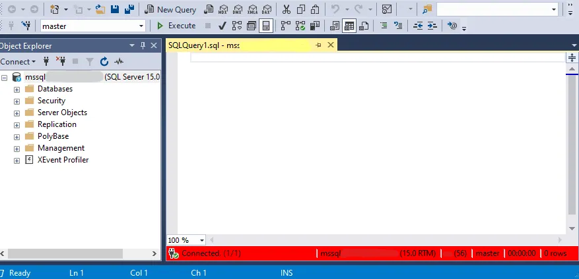The width and height of the screenshot is (579, 279).
Task: Expand the Replication folder
Action: pyautogui.click(x=17, y=125)
